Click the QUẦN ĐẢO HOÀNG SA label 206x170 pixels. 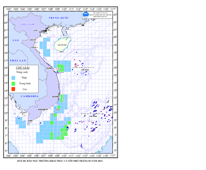point(83,68)
